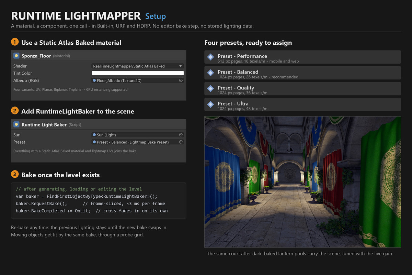Click the Runtime Light Baker header title
412x275 pixels.
(44, 124)
